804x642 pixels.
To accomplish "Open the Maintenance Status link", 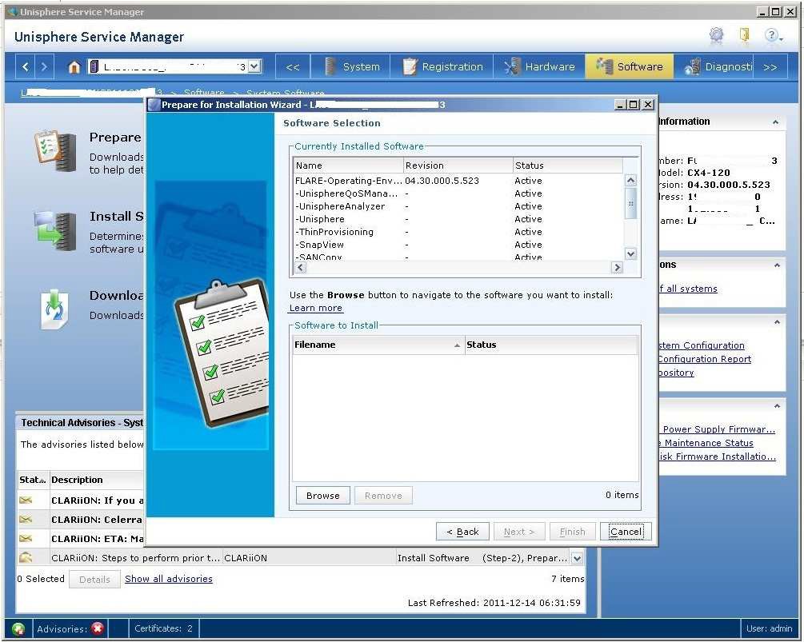I will pyautogui.click(x=707, y=443).
